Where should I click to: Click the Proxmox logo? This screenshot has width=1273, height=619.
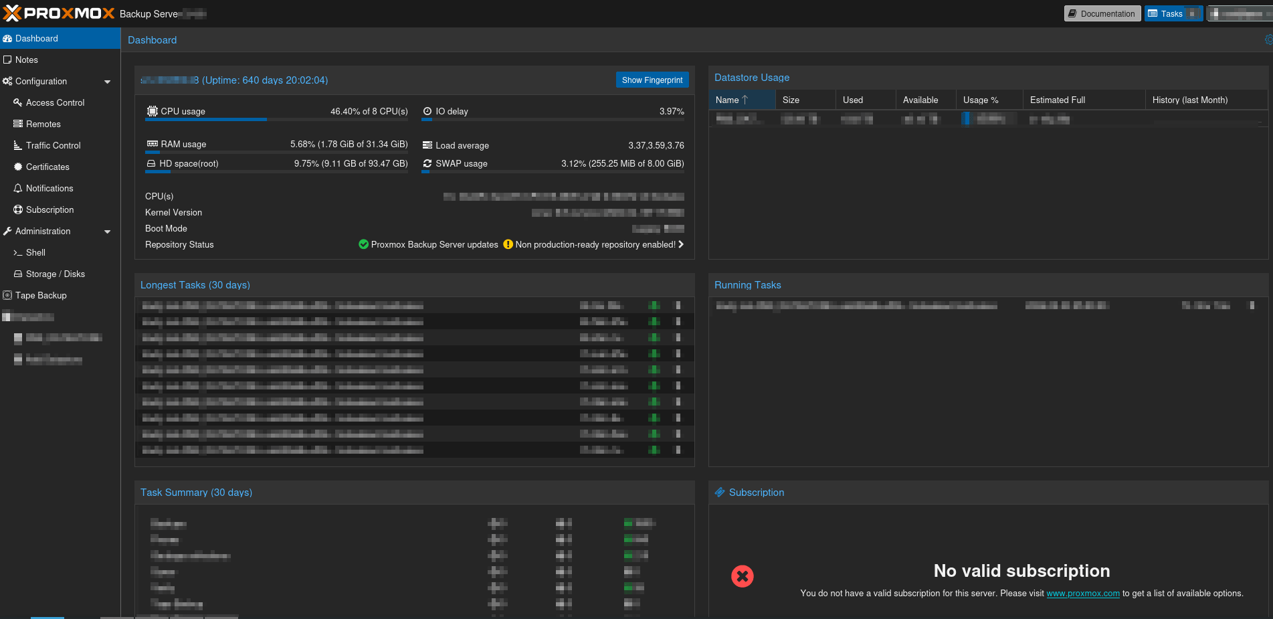click(x=59, y=13)
